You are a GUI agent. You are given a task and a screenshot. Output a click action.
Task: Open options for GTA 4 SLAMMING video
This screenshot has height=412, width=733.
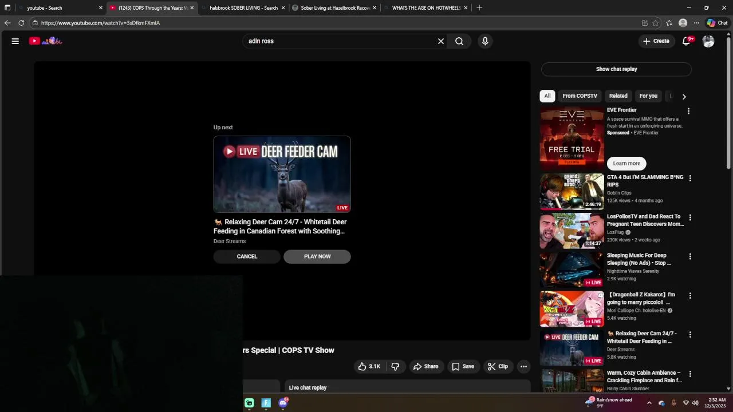click(690, 179)
